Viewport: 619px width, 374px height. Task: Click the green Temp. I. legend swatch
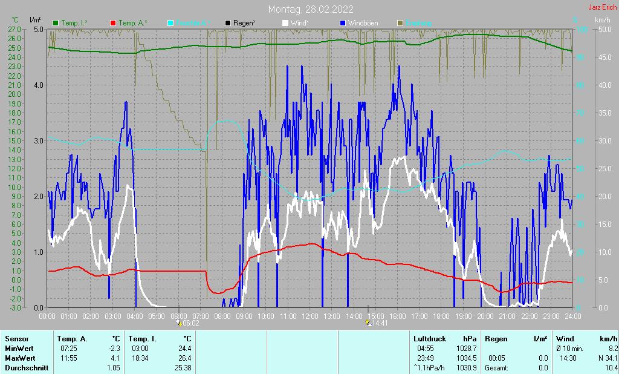56,23
